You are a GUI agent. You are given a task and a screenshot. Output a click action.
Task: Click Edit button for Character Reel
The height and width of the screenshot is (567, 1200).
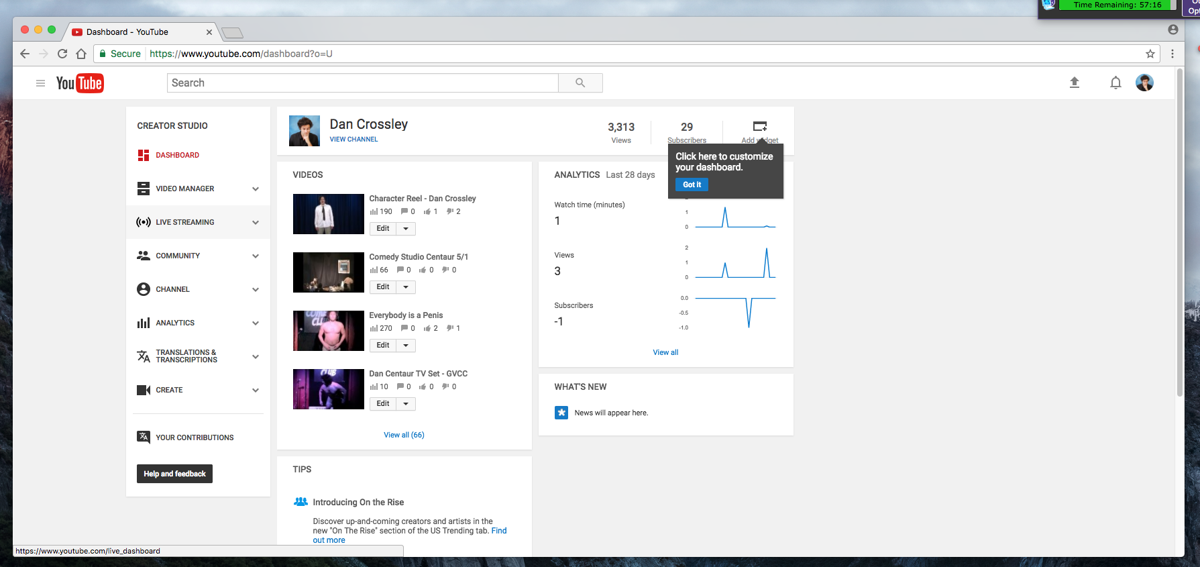(383, 229)
